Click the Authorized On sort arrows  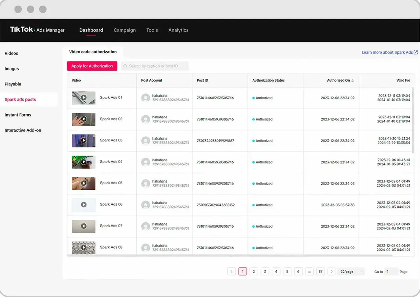352,81
